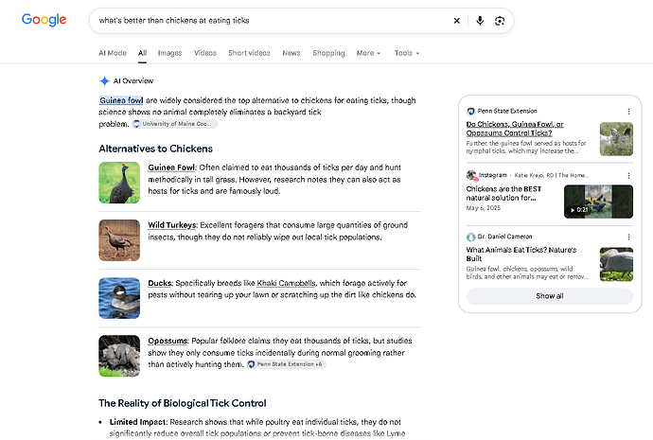
Task: Select the Alternatives to Chickens heading
Action: [x=156, y=149]
